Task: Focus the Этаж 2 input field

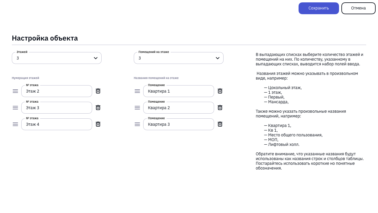Action: tap(57, 91)
